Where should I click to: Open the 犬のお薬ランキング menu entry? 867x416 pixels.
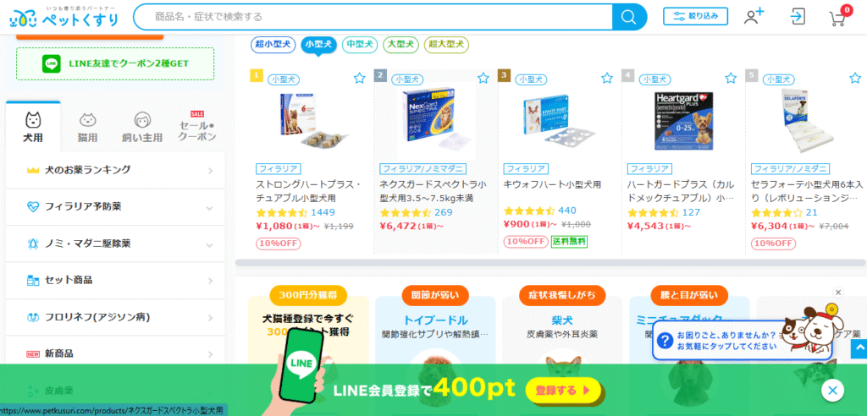[115, 170]
